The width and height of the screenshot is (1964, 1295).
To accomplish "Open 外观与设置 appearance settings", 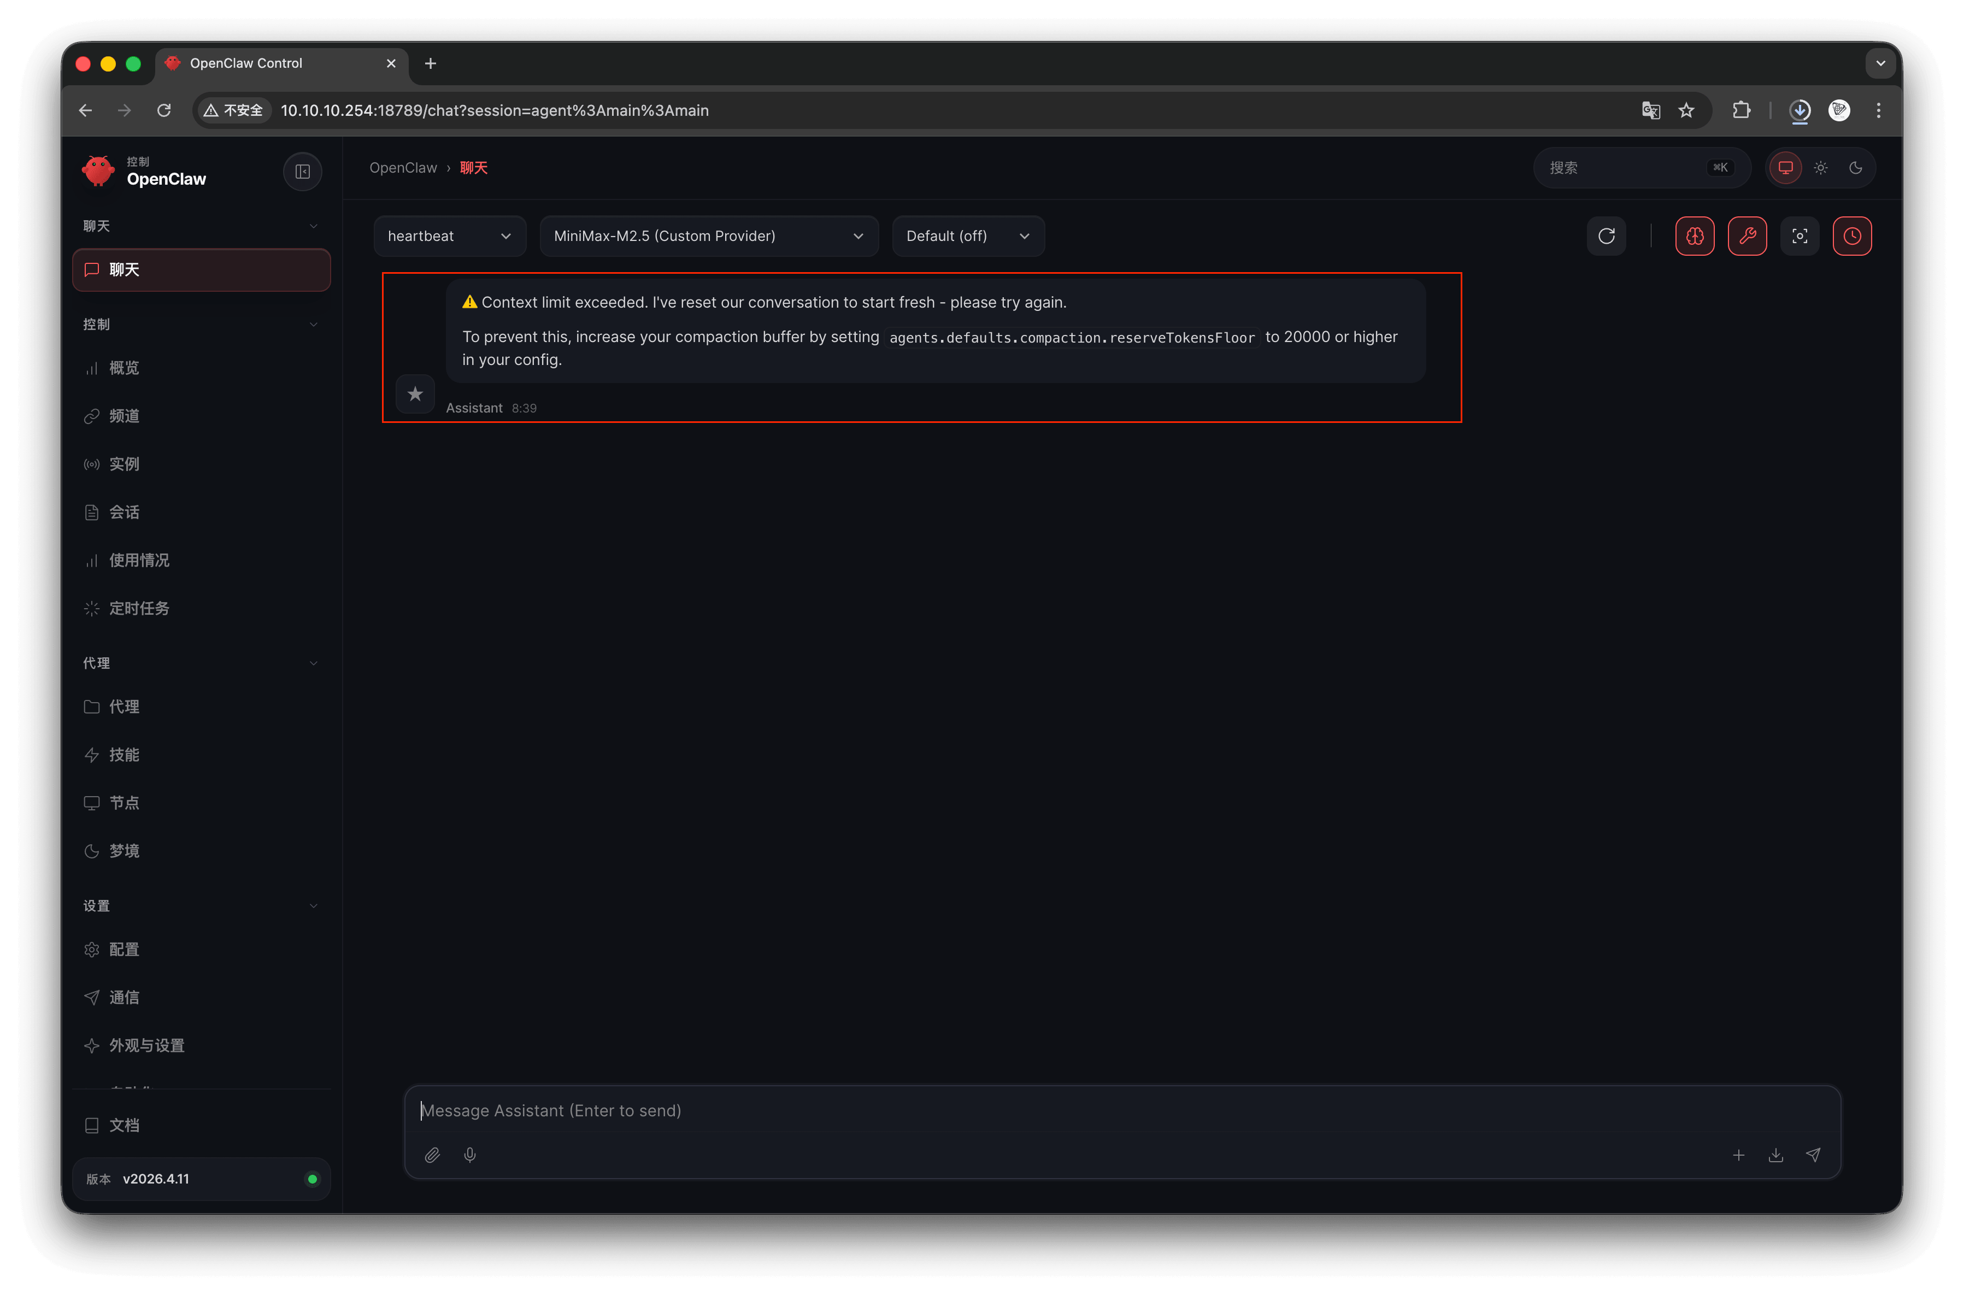I will tap(201, 1046).
